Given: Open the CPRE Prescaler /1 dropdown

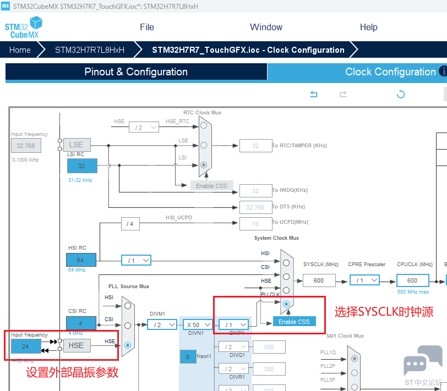Looking at the screenshot, I should 364,280.
